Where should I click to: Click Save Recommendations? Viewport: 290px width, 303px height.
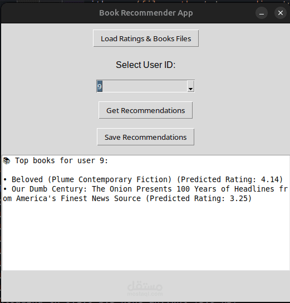[x=146, y=137]
